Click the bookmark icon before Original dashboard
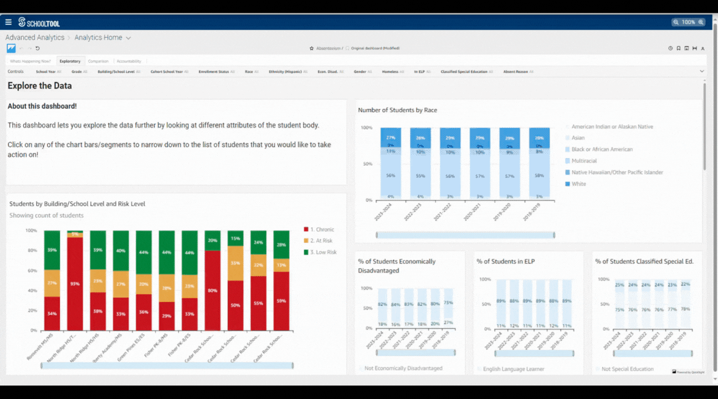The image size is (718, 399). coord(347,48)
